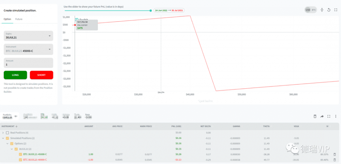Delete the BTC-30JUL21-45000-C row

pyautogui.click(x=335, y=154)
